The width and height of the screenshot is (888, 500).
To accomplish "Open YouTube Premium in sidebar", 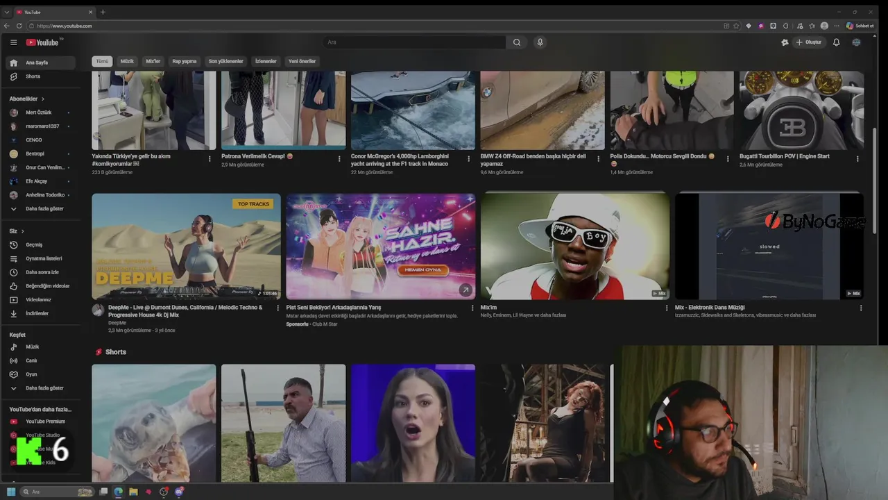I will click(x=42, y=422).
